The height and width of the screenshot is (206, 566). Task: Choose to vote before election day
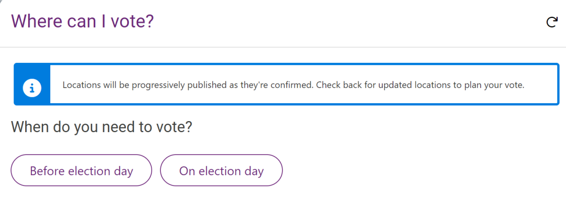(81, 170)
